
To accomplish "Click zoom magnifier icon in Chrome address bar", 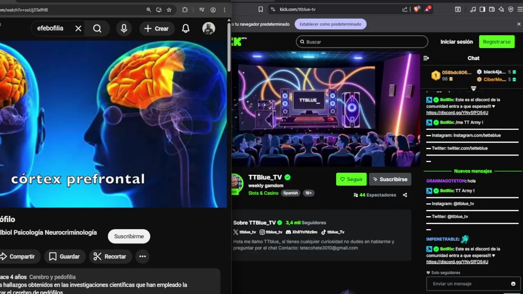I will point(149,10).
